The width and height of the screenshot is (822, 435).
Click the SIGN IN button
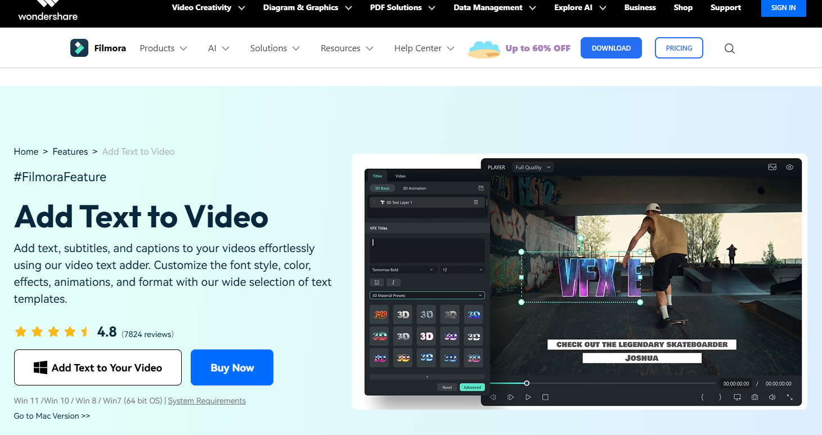tap(784, 8)
